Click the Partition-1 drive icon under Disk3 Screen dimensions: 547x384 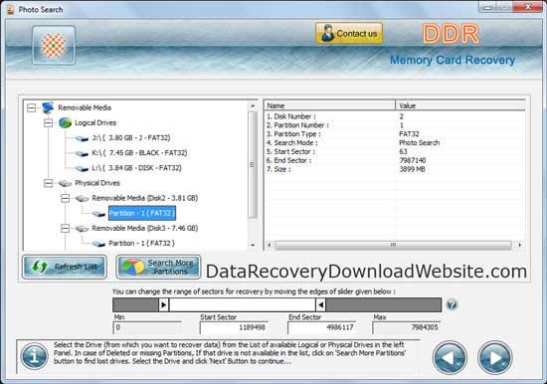click(98, 244)
